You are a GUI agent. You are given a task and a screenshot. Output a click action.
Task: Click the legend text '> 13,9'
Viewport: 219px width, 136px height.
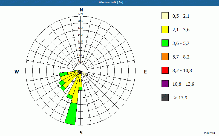coord(181,98)
